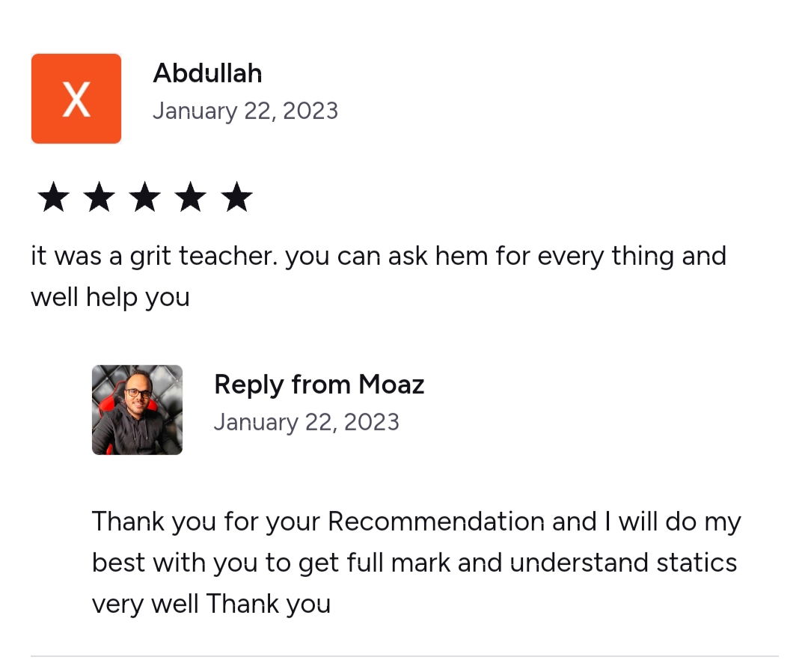The width and height of the screenshot is (805, 663).
Task: Click the fourth rating star
Action: point(192,198)
